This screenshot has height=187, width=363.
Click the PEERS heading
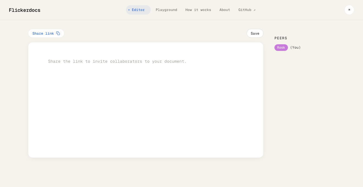pos(281,38)
